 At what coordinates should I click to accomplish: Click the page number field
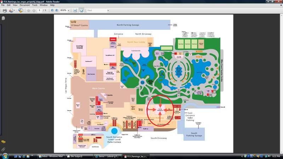click(39, 10)
